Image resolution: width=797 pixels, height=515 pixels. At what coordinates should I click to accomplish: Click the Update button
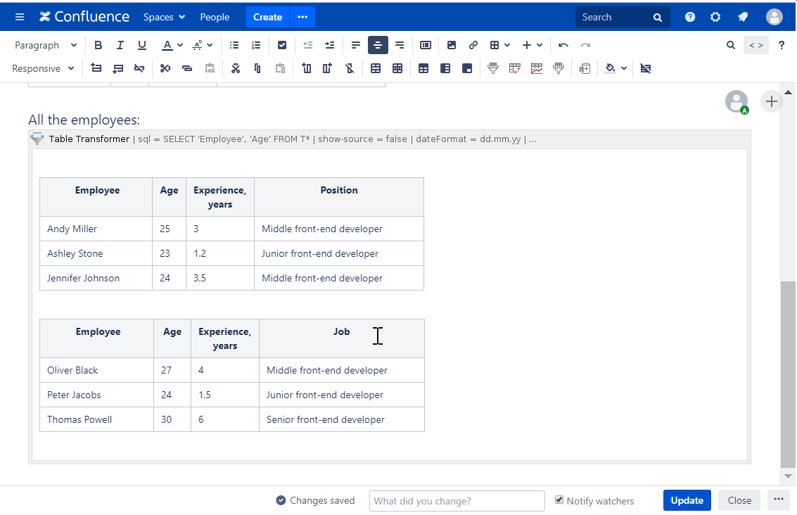pyautogui.click(x=687, y=500)
